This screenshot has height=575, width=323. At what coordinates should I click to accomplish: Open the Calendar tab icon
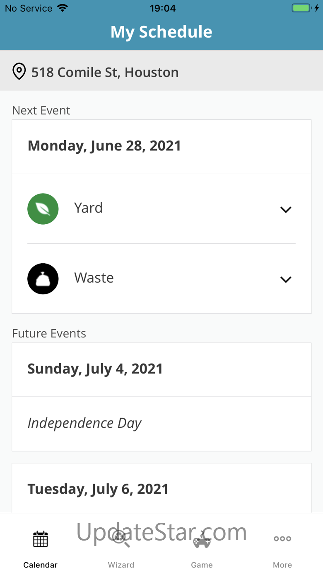tap(41, 539)
